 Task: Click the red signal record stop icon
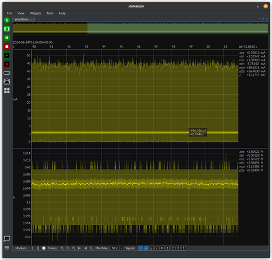click(7, 47)
